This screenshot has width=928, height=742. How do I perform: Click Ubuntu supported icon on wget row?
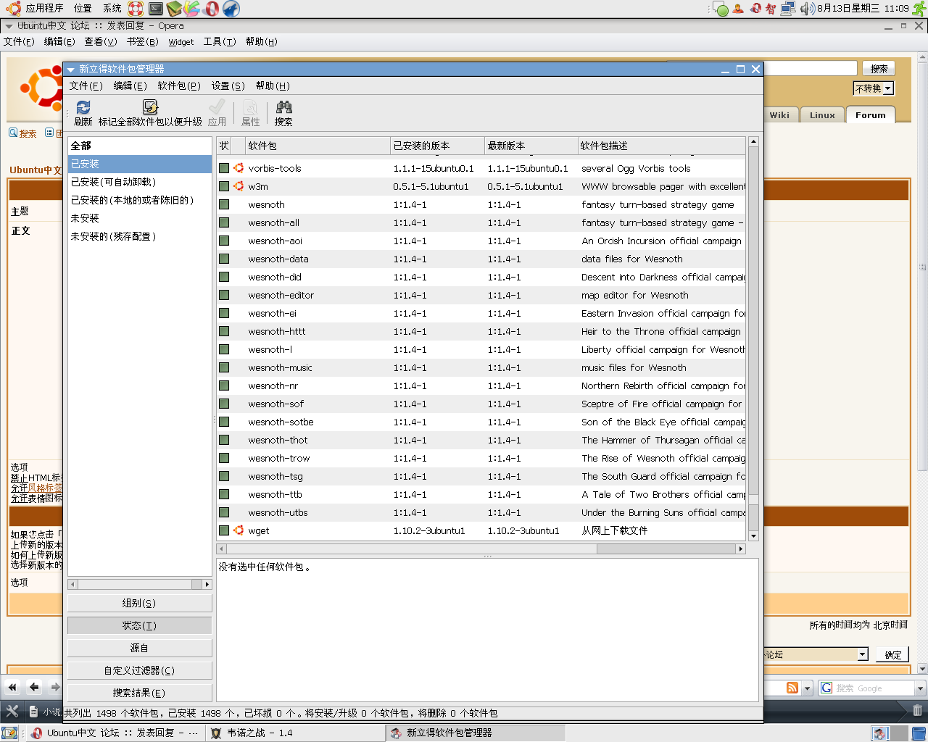tap(239, 530)
